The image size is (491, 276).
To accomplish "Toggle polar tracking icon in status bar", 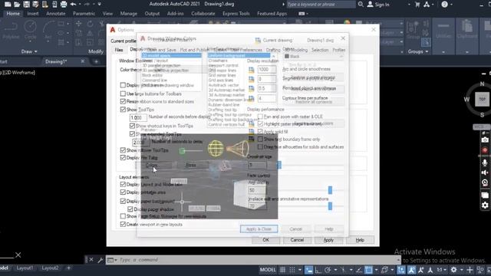I will [x=328, y=270].
